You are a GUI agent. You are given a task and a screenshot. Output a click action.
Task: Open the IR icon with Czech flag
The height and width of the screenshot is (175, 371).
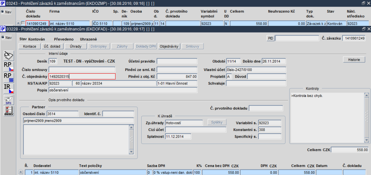(x=9, y=89)
